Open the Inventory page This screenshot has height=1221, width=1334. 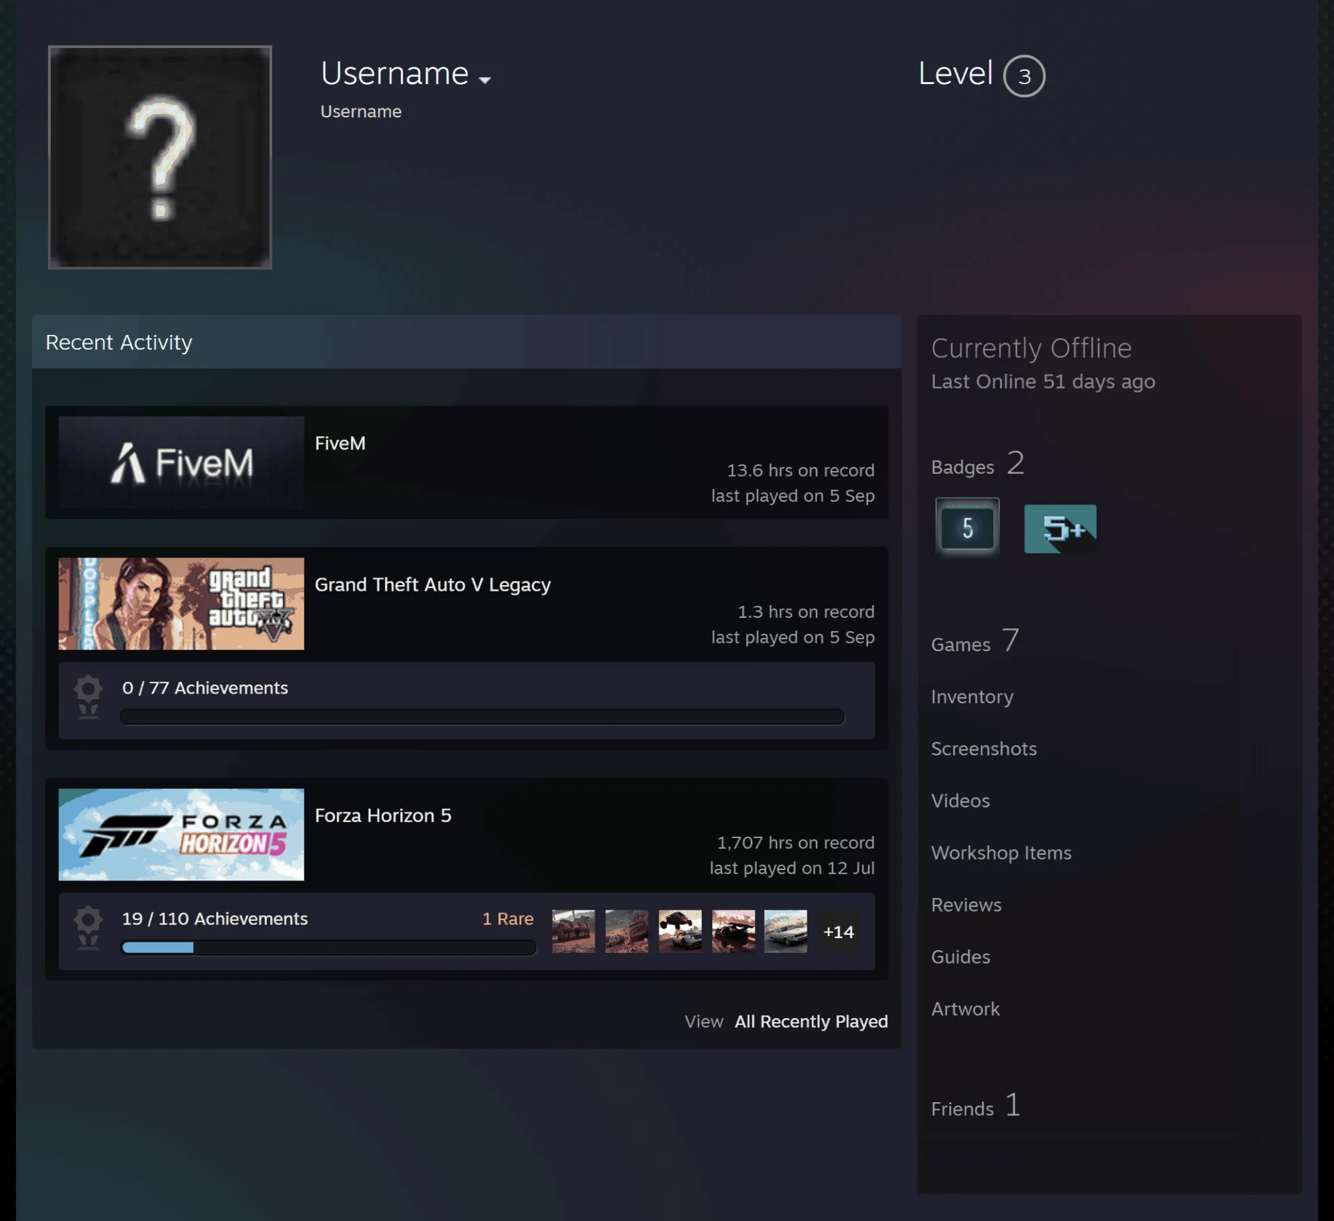972,696
